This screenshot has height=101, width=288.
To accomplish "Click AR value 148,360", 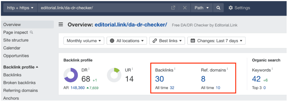I will coord(78,88).
